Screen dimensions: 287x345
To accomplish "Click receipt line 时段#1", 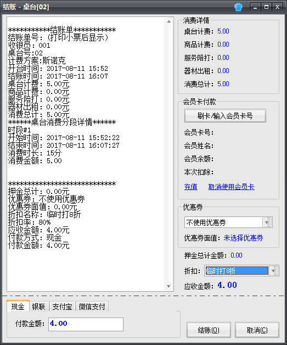I will click(x=20, y=130).
